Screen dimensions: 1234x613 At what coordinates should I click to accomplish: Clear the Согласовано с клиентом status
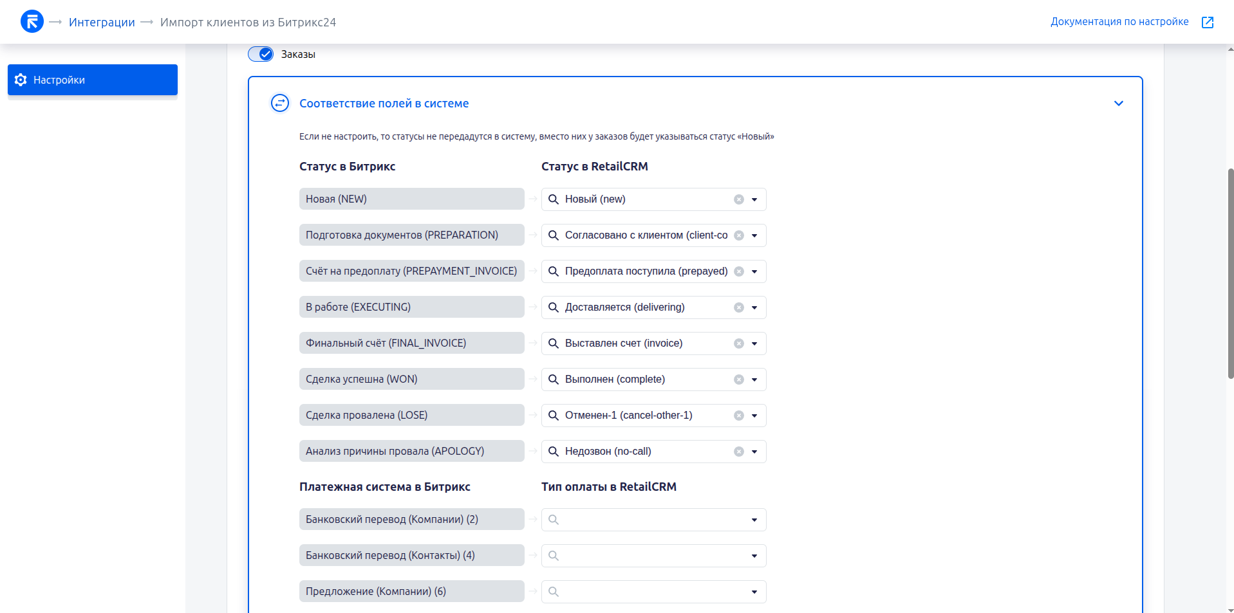pos(739,235)
